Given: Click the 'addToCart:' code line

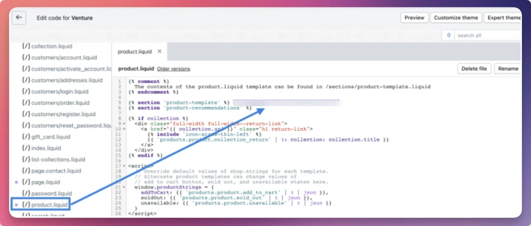Looking at the screenshot, I should tap(235, 193).
